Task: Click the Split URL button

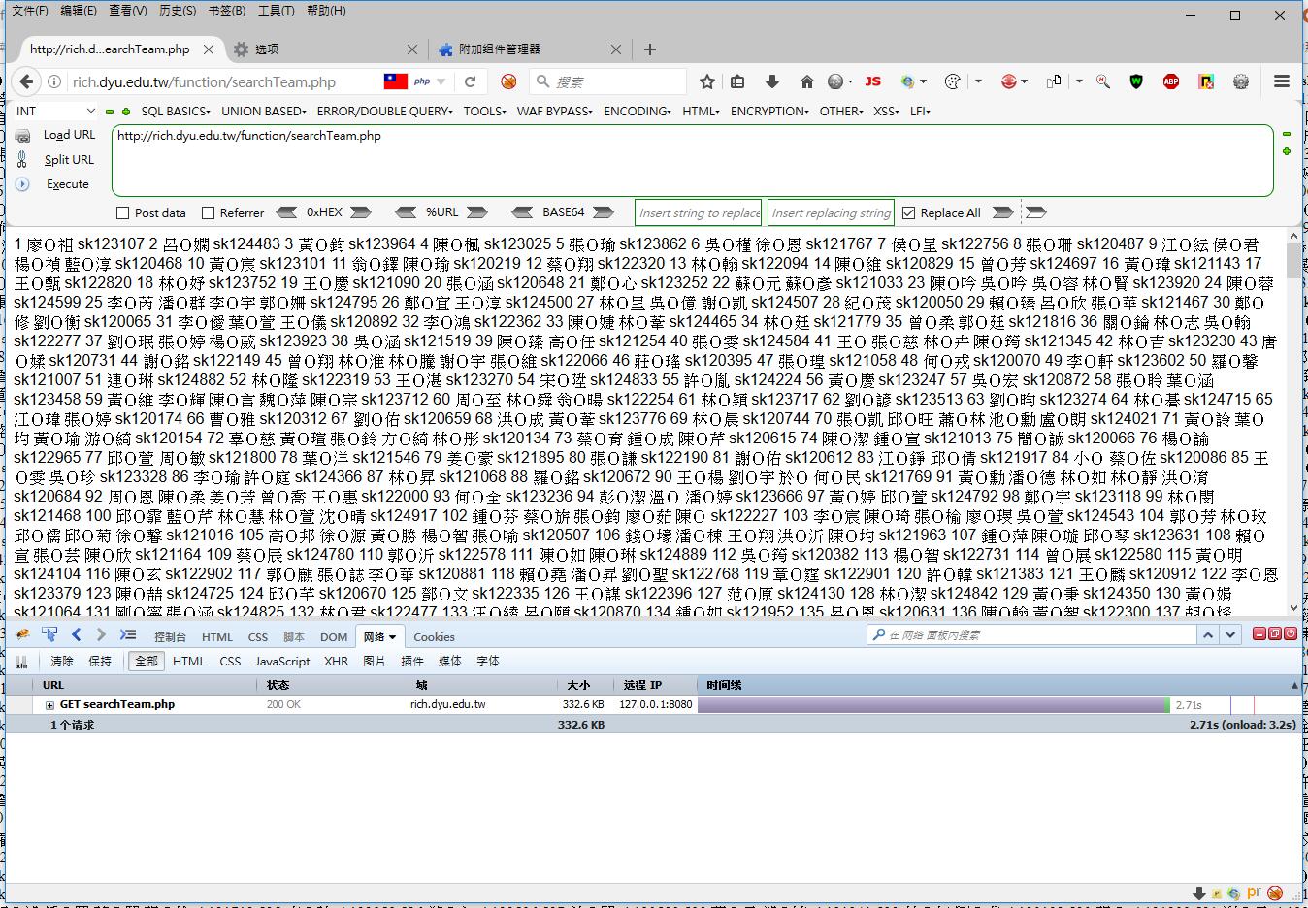Action: (69, 159)
